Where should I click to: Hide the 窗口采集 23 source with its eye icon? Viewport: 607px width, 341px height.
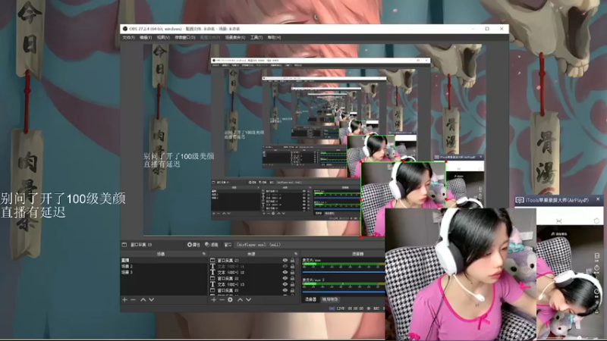[x=285, y=260]
